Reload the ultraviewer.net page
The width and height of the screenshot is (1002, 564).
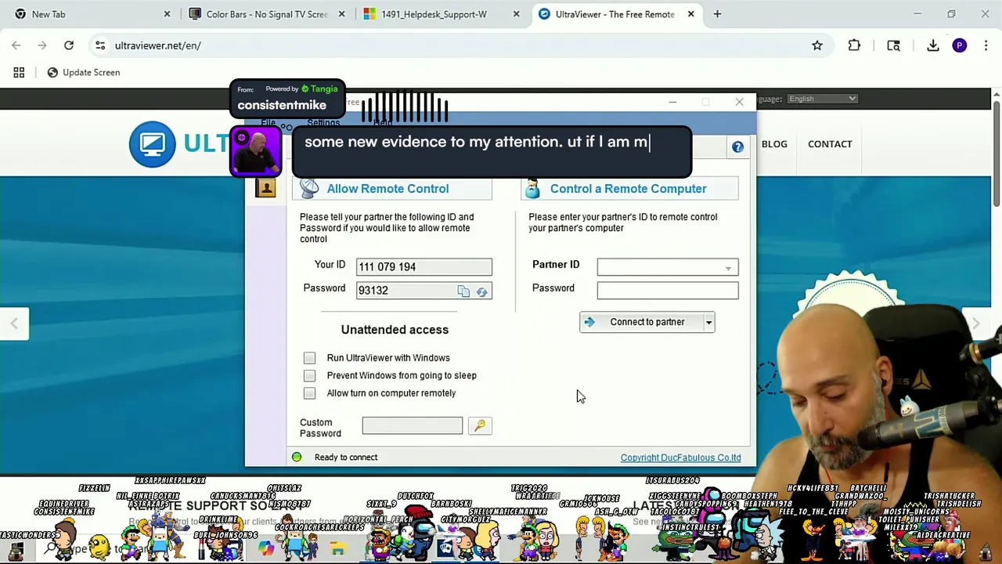coord(69,45)
